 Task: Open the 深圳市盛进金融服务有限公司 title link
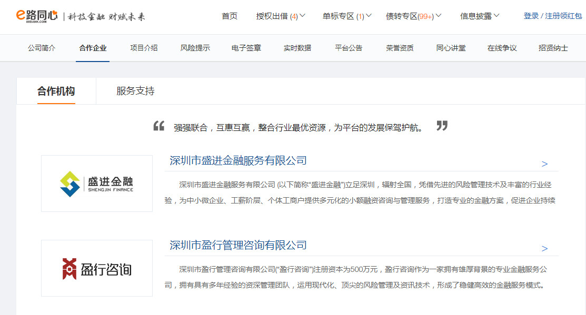click(238, 160)
